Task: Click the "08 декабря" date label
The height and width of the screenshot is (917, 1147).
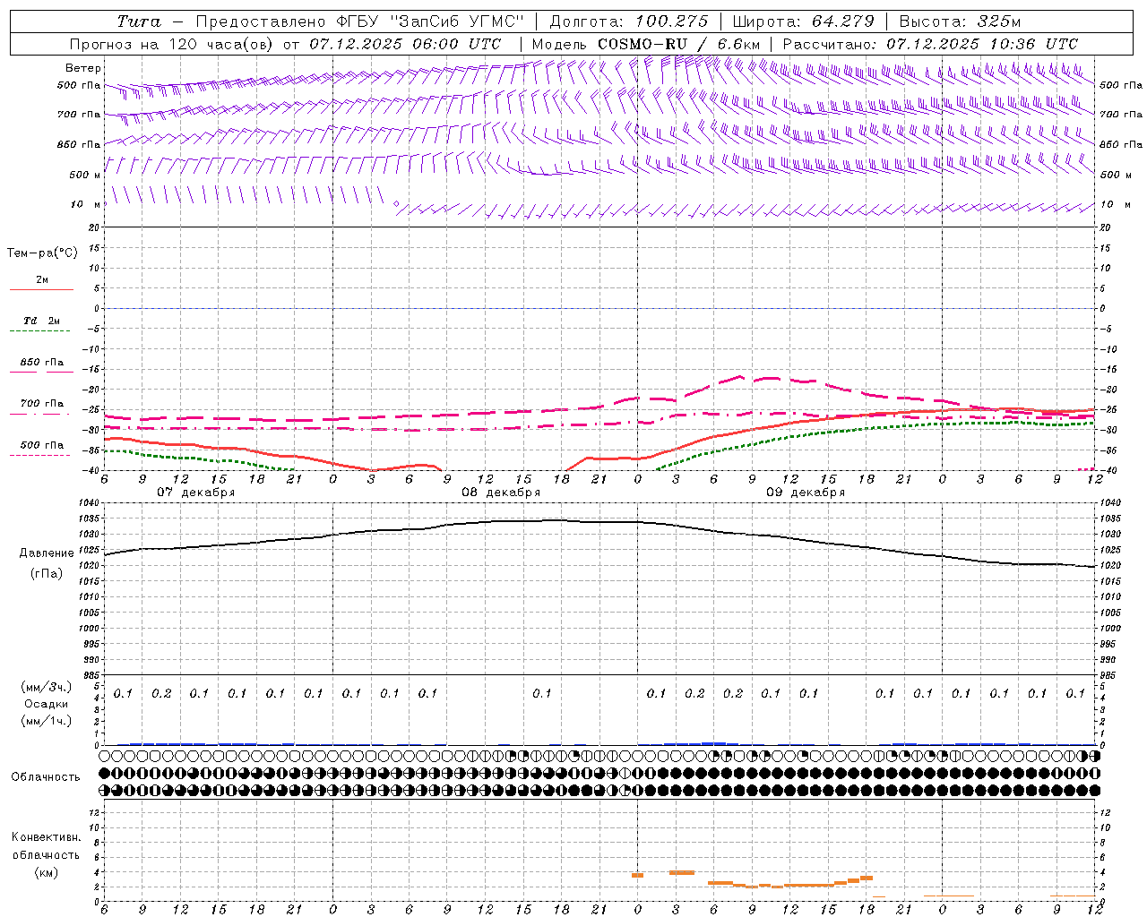Action: point(501,492)
